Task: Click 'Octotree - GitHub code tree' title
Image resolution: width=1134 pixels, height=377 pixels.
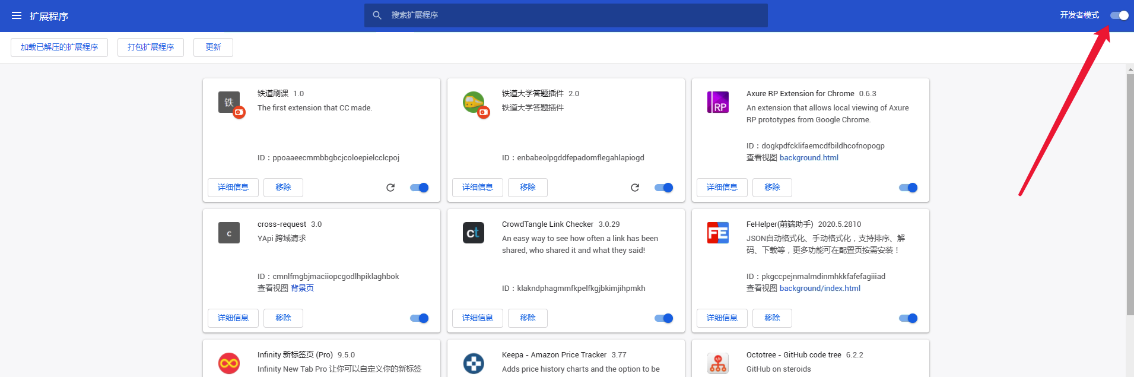Action: click(794, 355)
